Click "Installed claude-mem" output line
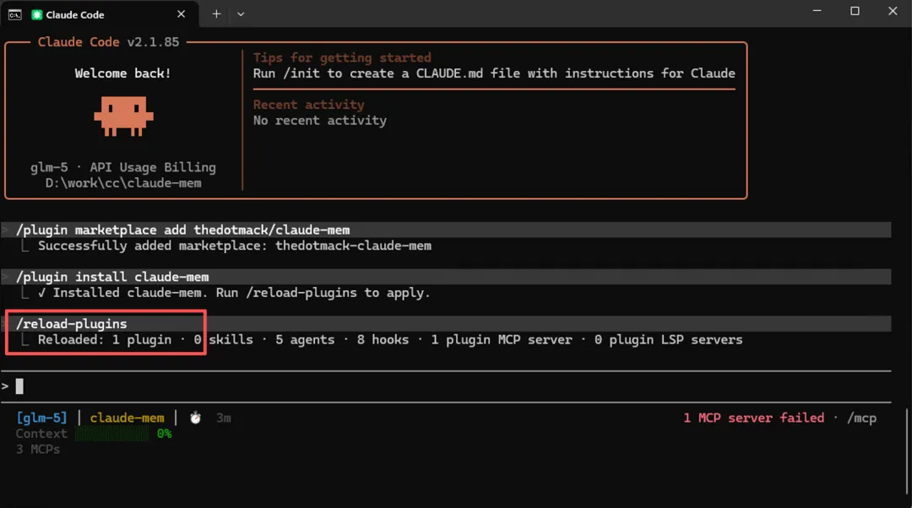912x508 pixels. [235, 293]
